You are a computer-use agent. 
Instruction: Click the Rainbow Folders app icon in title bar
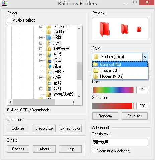pos(4,3)
